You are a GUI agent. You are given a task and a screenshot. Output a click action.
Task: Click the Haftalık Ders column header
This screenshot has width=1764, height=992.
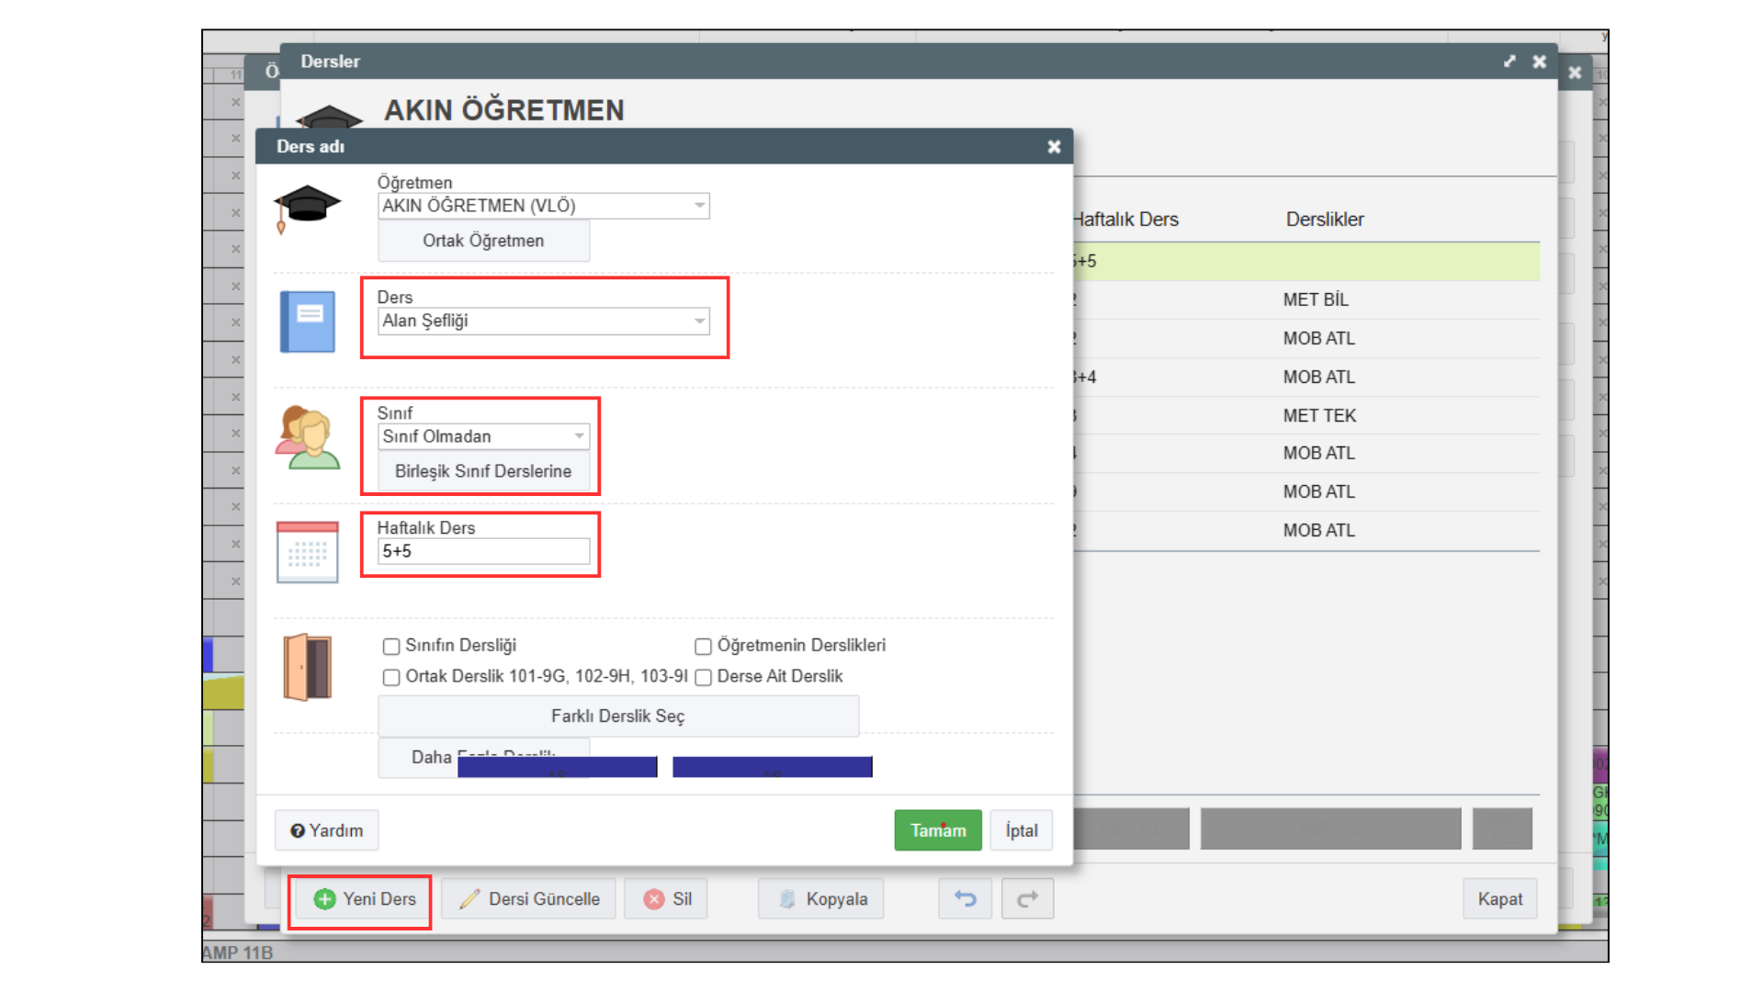tap(1125, 220)
